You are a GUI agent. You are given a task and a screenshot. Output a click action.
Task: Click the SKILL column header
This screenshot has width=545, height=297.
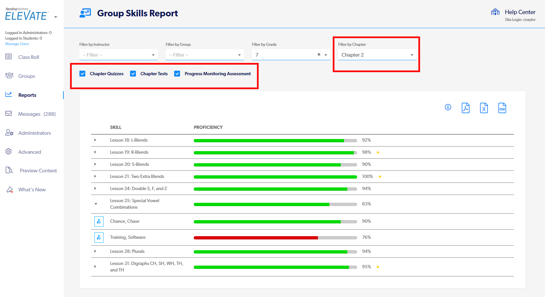116,127
